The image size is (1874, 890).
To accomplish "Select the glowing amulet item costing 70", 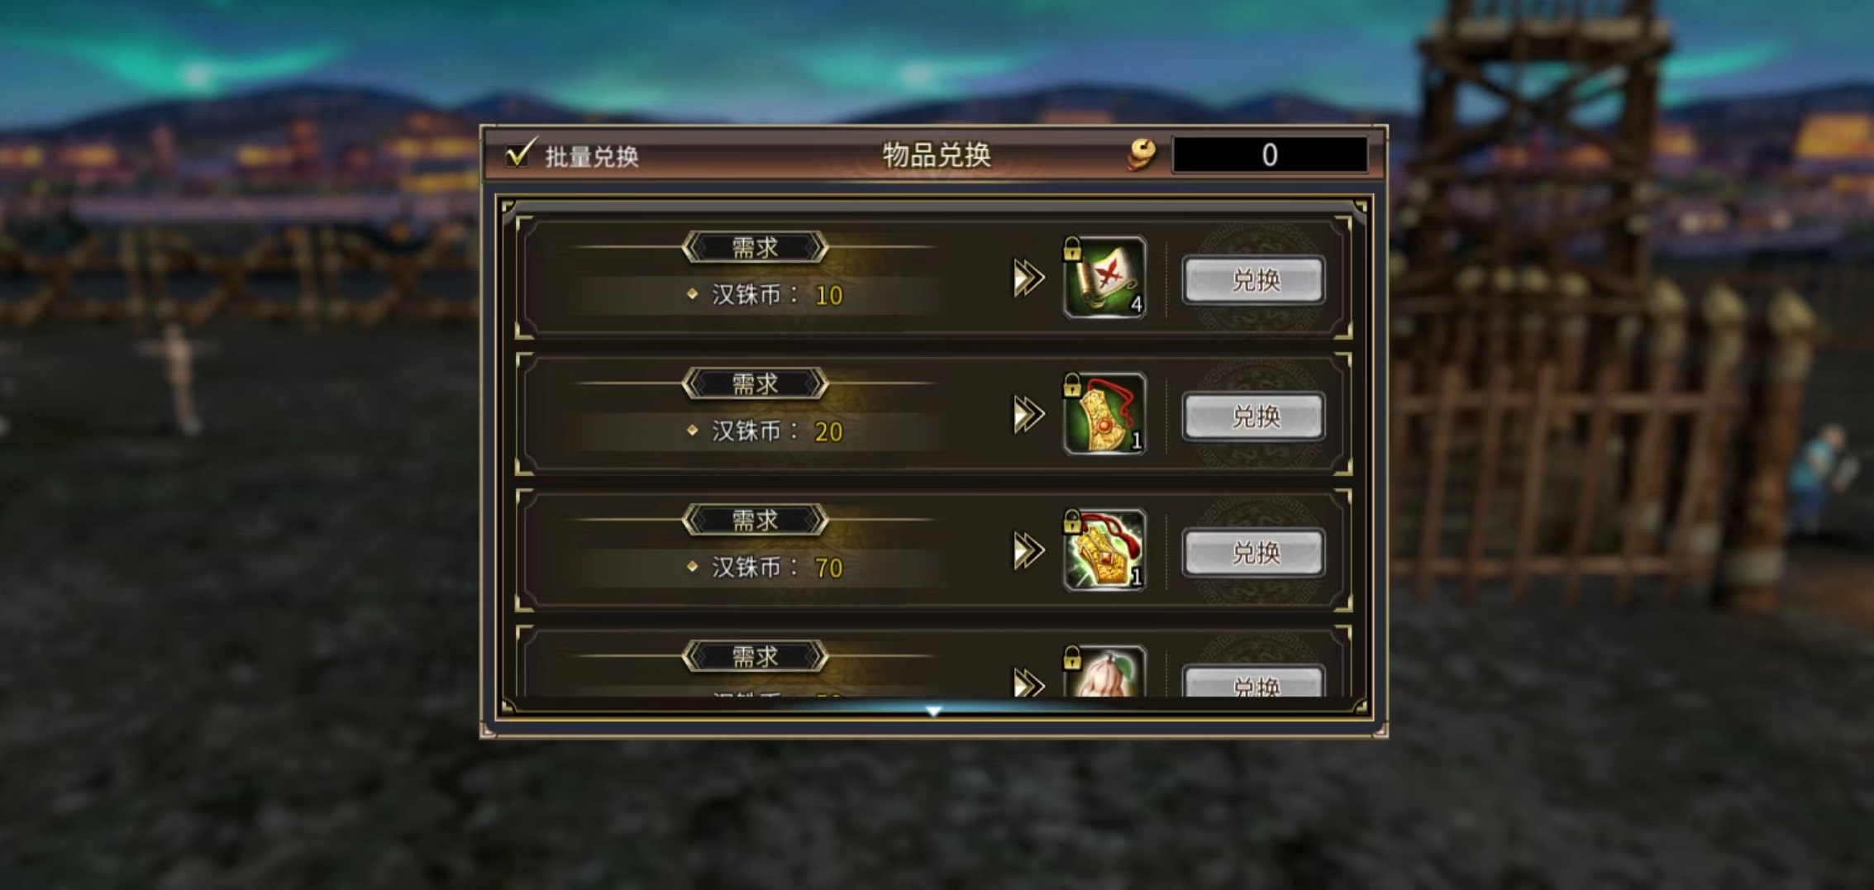I will coord(1104,550).
